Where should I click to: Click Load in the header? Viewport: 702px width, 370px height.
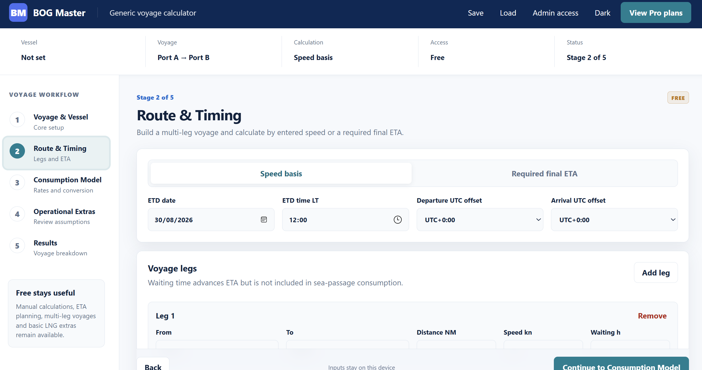click(x=508, y=13)
